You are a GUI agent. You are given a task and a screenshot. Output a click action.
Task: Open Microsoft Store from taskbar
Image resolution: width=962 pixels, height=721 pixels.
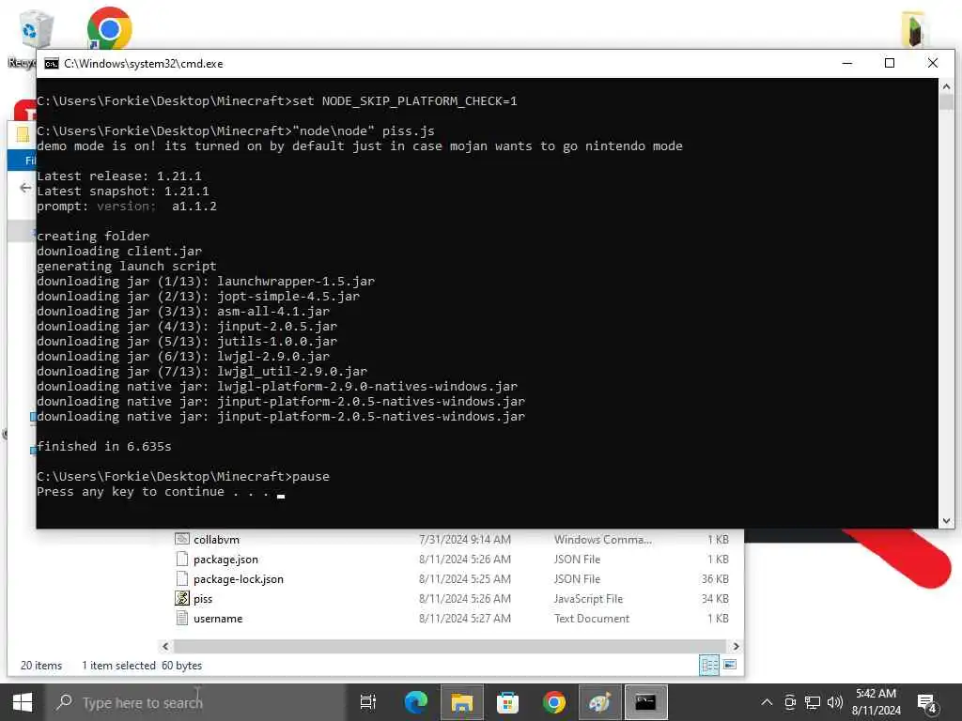click(x=507, y=702)
